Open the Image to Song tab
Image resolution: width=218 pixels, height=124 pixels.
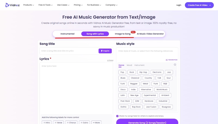click(123, 34)
